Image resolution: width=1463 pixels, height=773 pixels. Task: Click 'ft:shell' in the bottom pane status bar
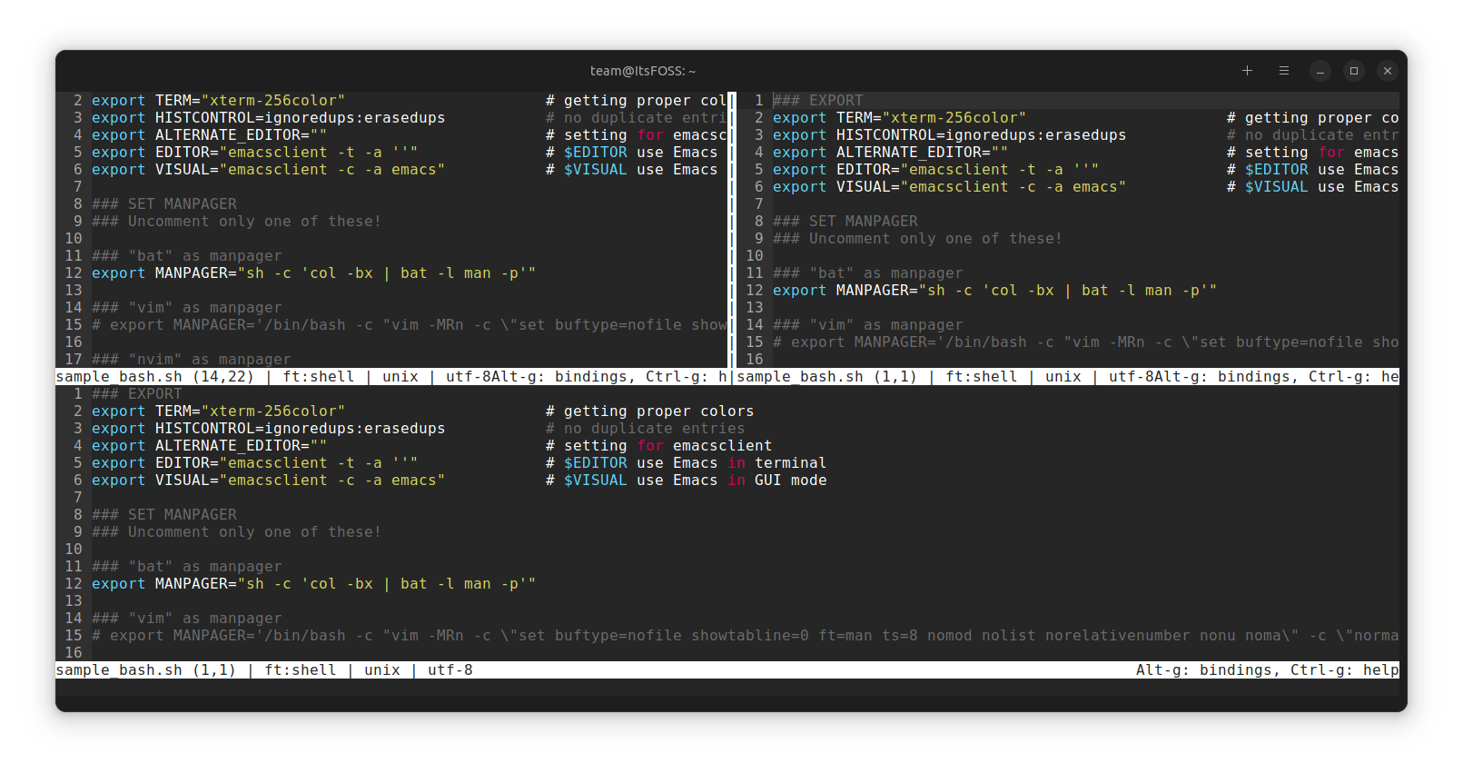coord(301,670)
